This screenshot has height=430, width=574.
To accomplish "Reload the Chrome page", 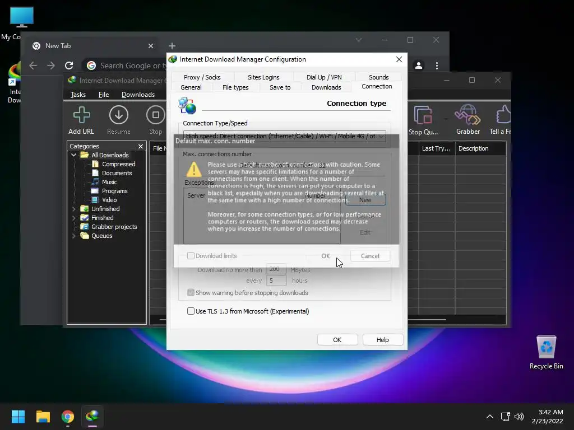I will 69,66.
